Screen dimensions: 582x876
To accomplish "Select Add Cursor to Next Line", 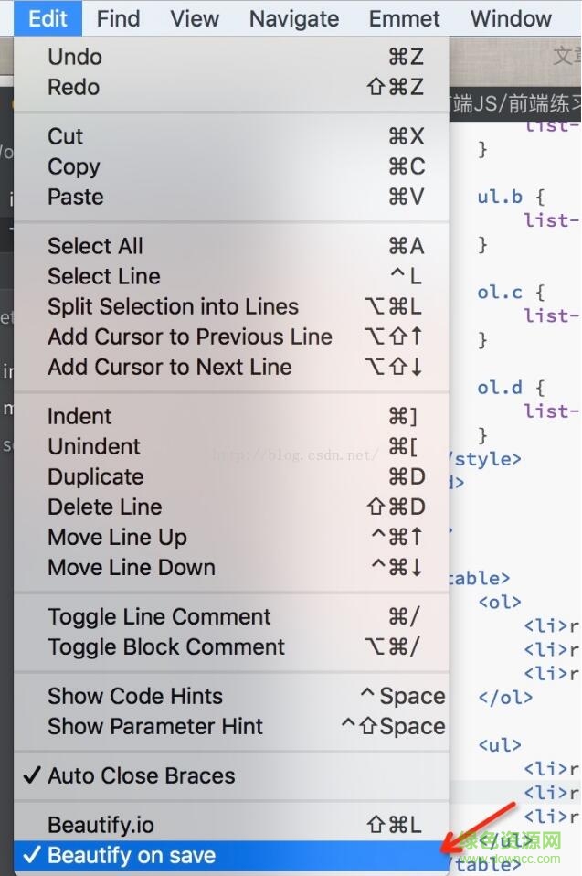I will pos(170,367).
